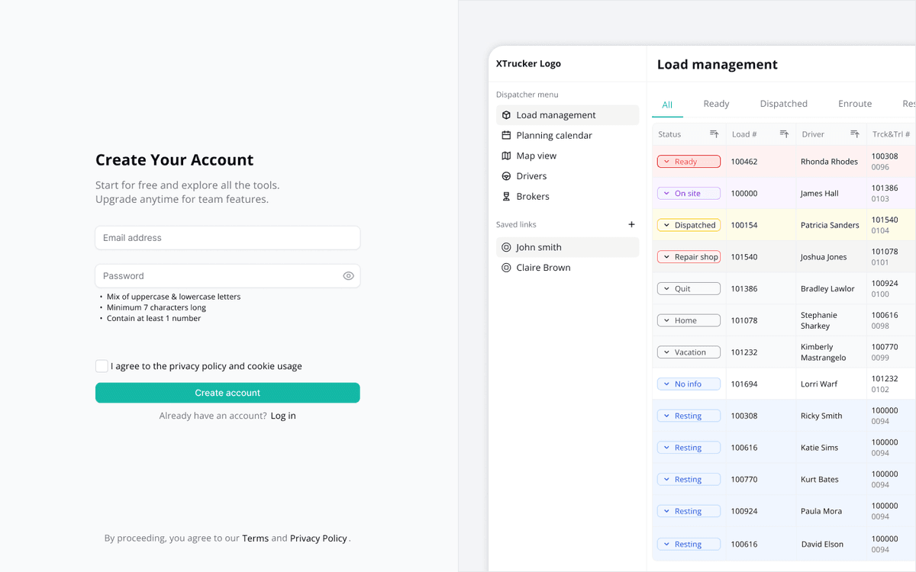Sort by Status column sort icon
This screenshot has width=916, height=572.
pos(714,134)
